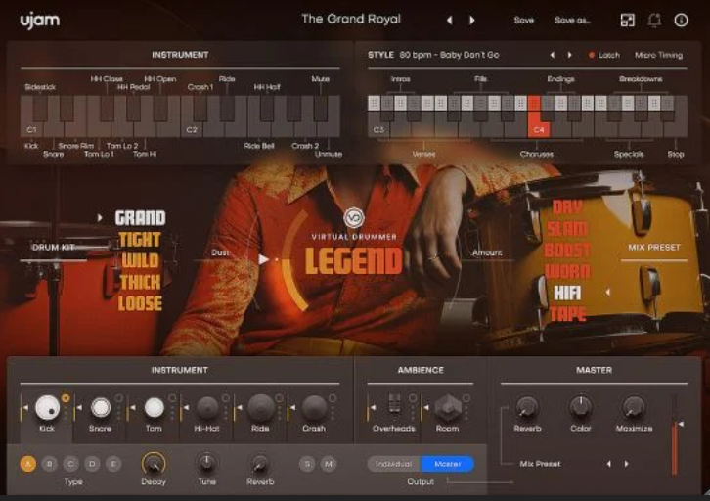The height and width of the screenshot is (501, 710).
Task: Select the Snare instrument knob
Action: click(x=101, y=407)
